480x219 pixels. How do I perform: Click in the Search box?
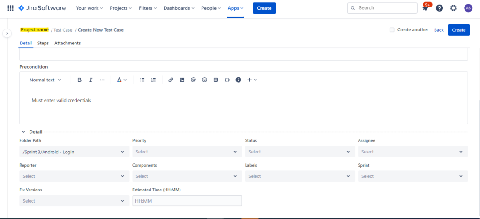pyautogui.click(x=382, y=8)
